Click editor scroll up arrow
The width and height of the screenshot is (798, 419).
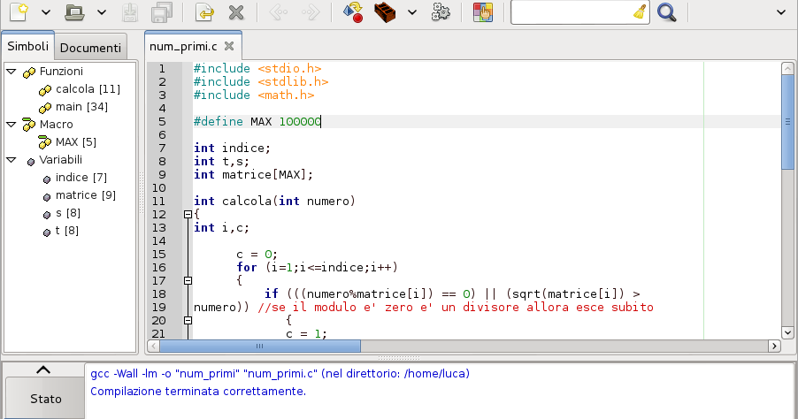pyautogui.click(x=787, y=68)
